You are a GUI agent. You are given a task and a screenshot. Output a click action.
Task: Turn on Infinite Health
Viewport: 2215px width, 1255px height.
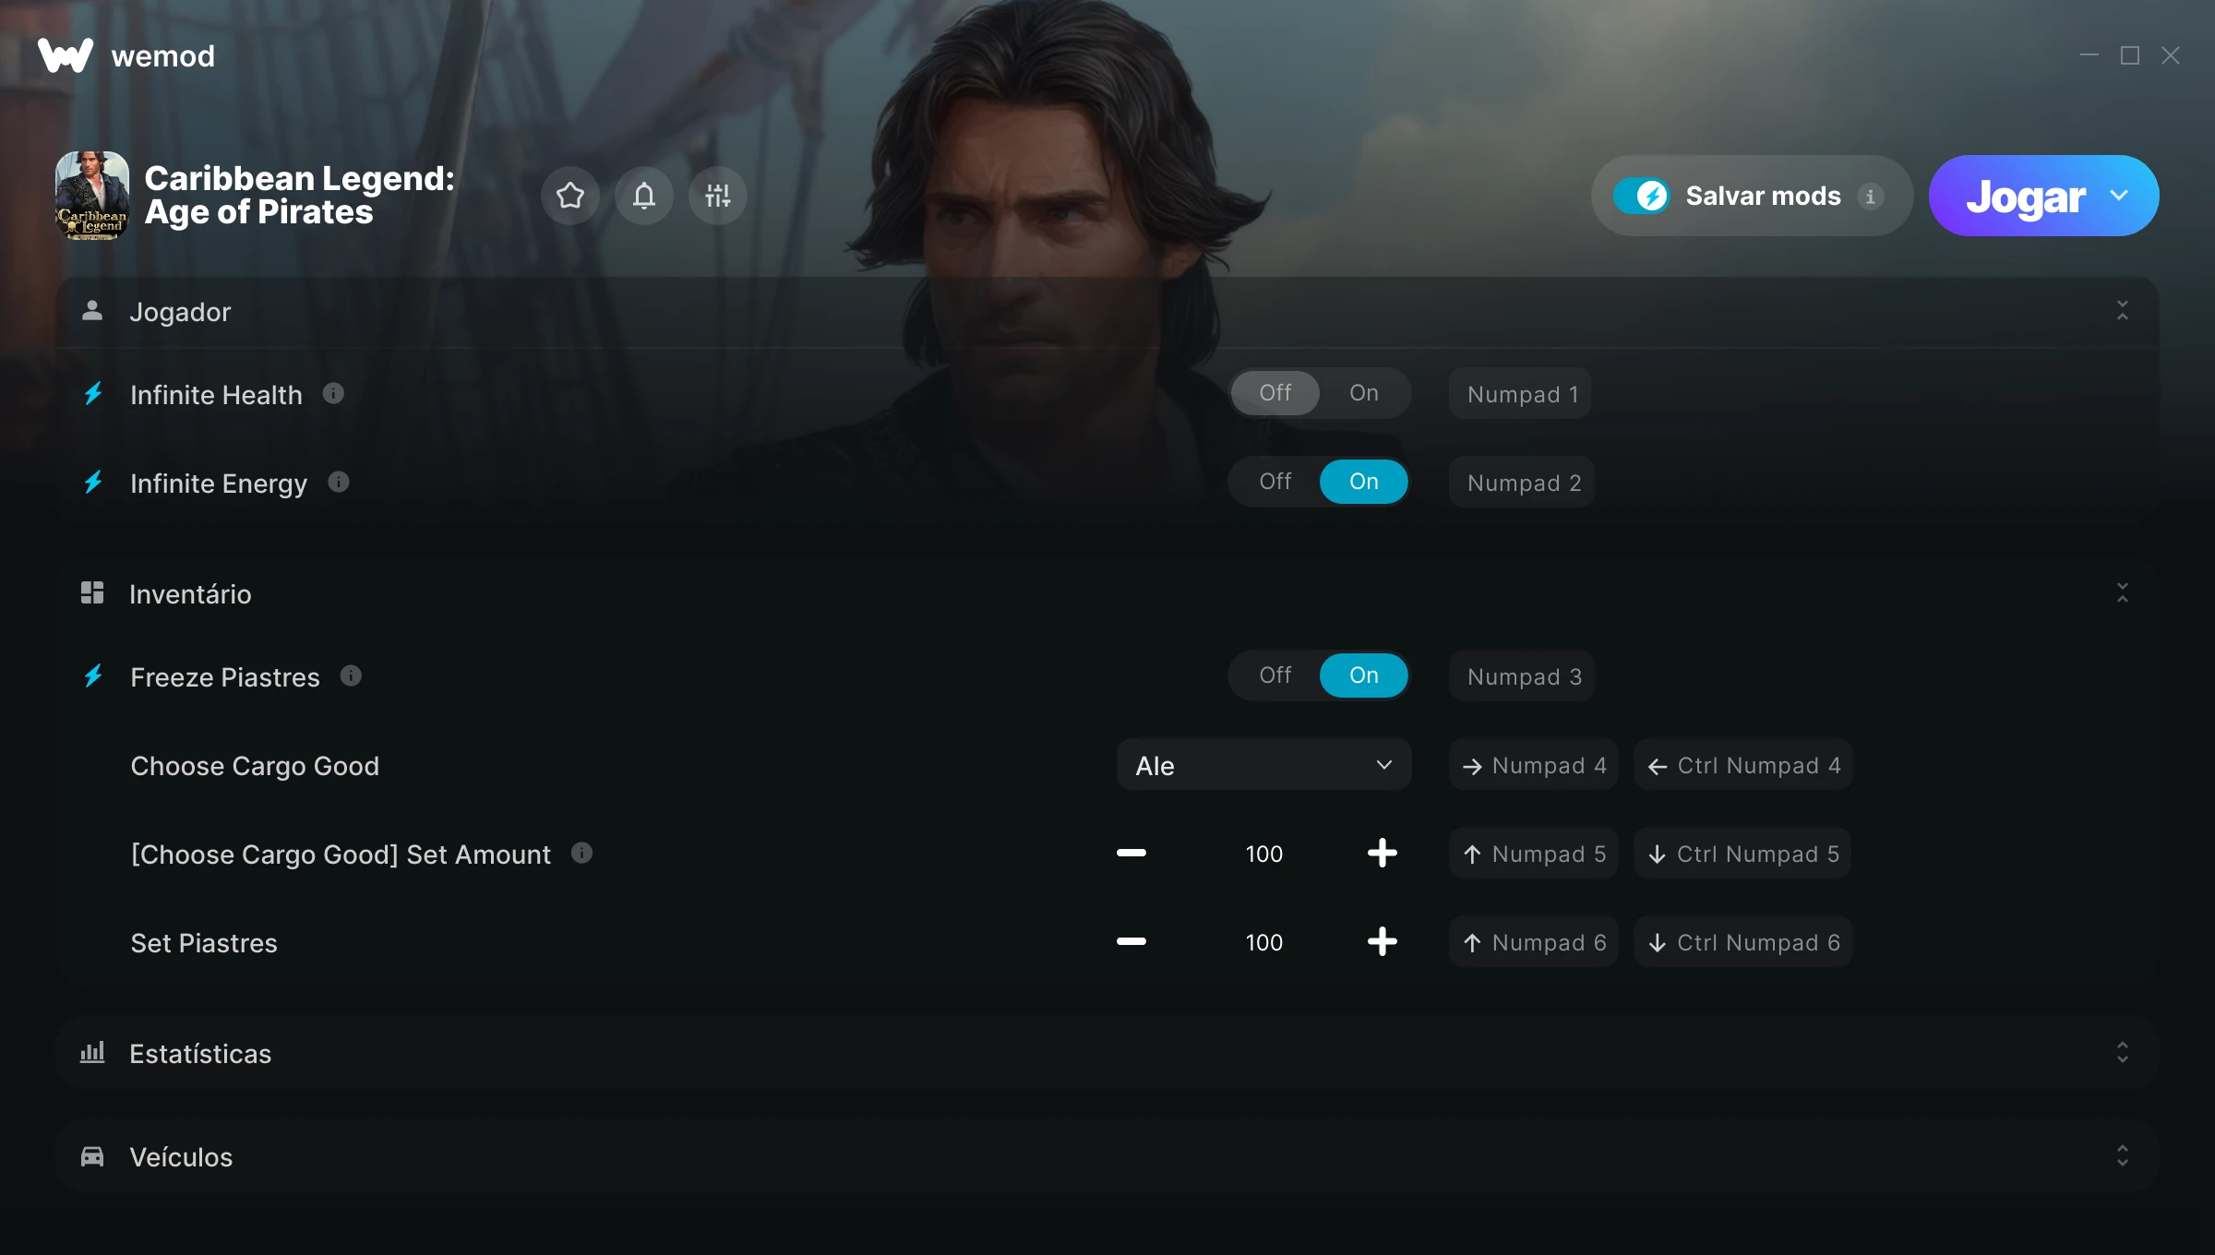pyautogui.click(x=1364, y=393)
